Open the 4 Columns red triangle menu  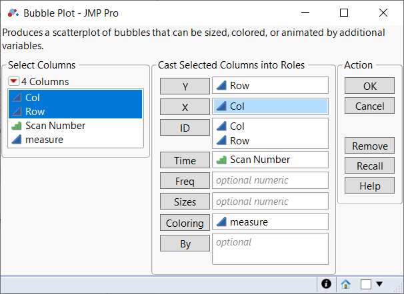(x=13, y=82)
